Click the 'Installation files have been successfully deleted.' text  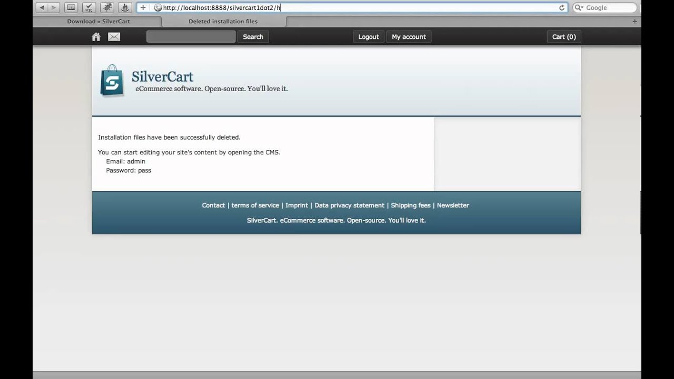coord(169,137)
